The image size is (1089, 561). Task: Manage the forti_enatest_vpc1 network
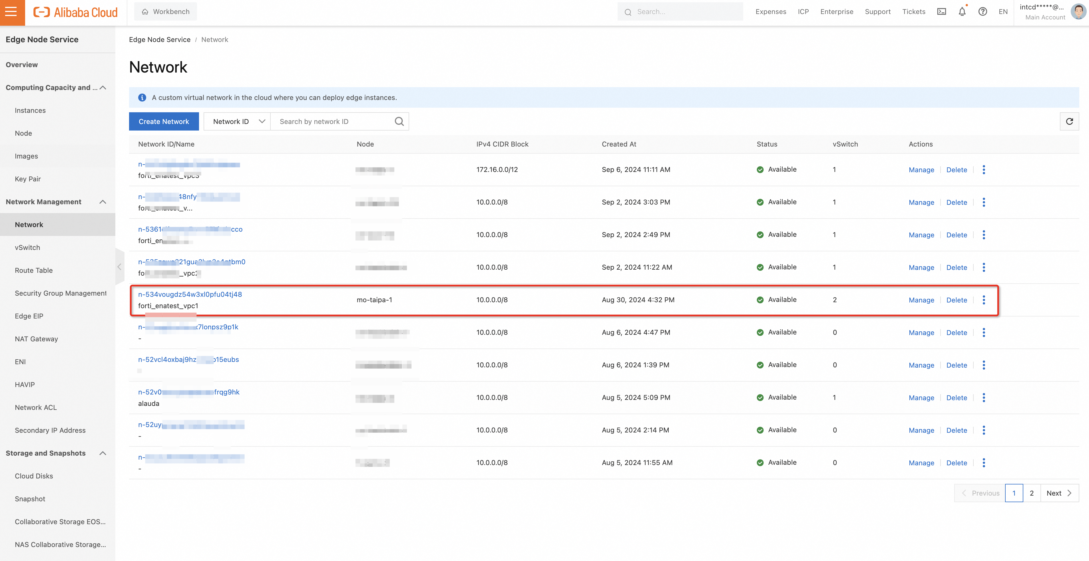click(921, 300)
